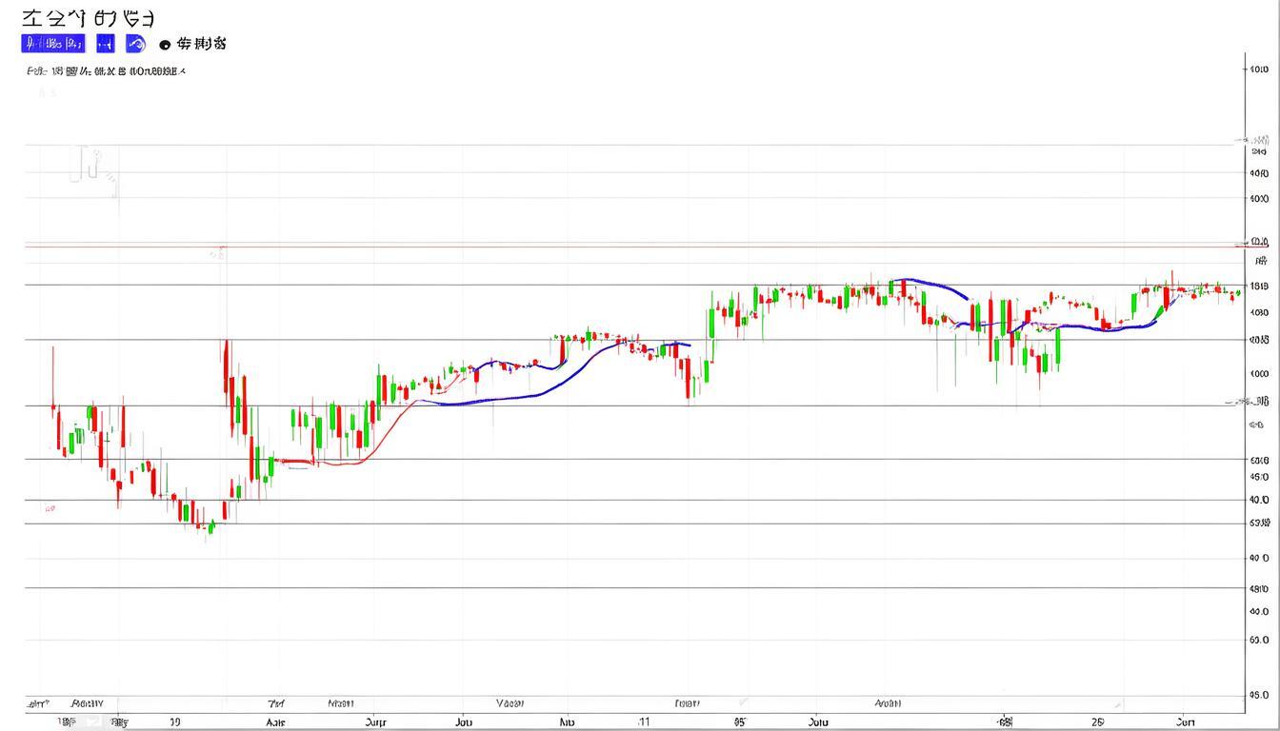Click the blue swirl curve icon
The image size is (1280, 731).
tap(134, 43)
